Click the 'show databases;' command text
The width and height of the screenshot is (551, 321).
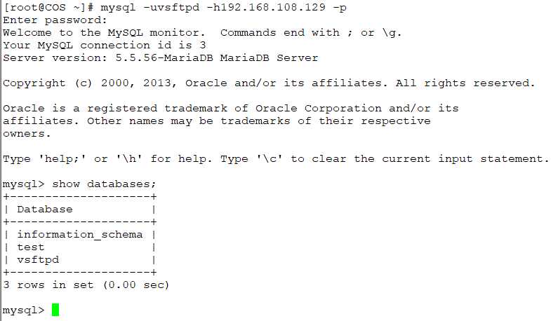coord(104,184)
